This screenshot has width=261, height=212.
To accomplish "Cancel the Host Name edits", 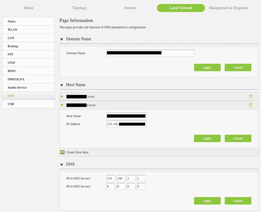I will coord(238,138).
